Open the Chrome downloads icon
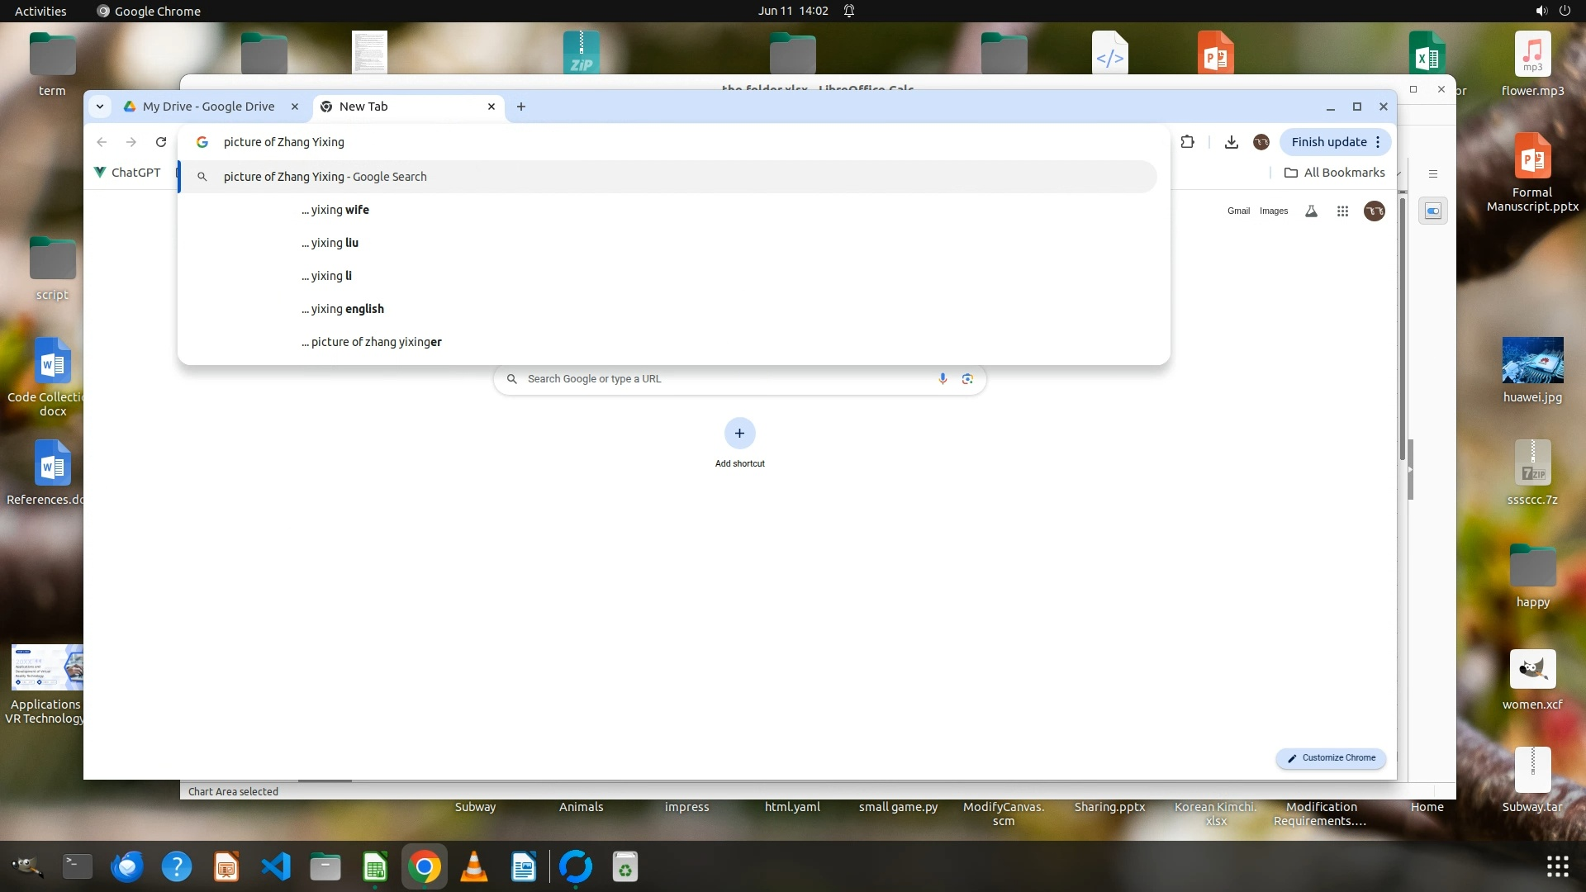 [x=1231, y=142]
